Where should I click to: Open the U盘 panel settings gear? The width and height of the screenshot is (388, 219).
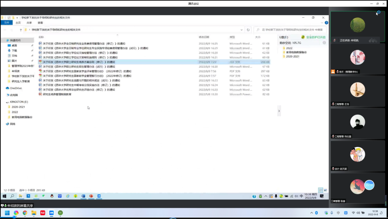click(x=324, y=43)
